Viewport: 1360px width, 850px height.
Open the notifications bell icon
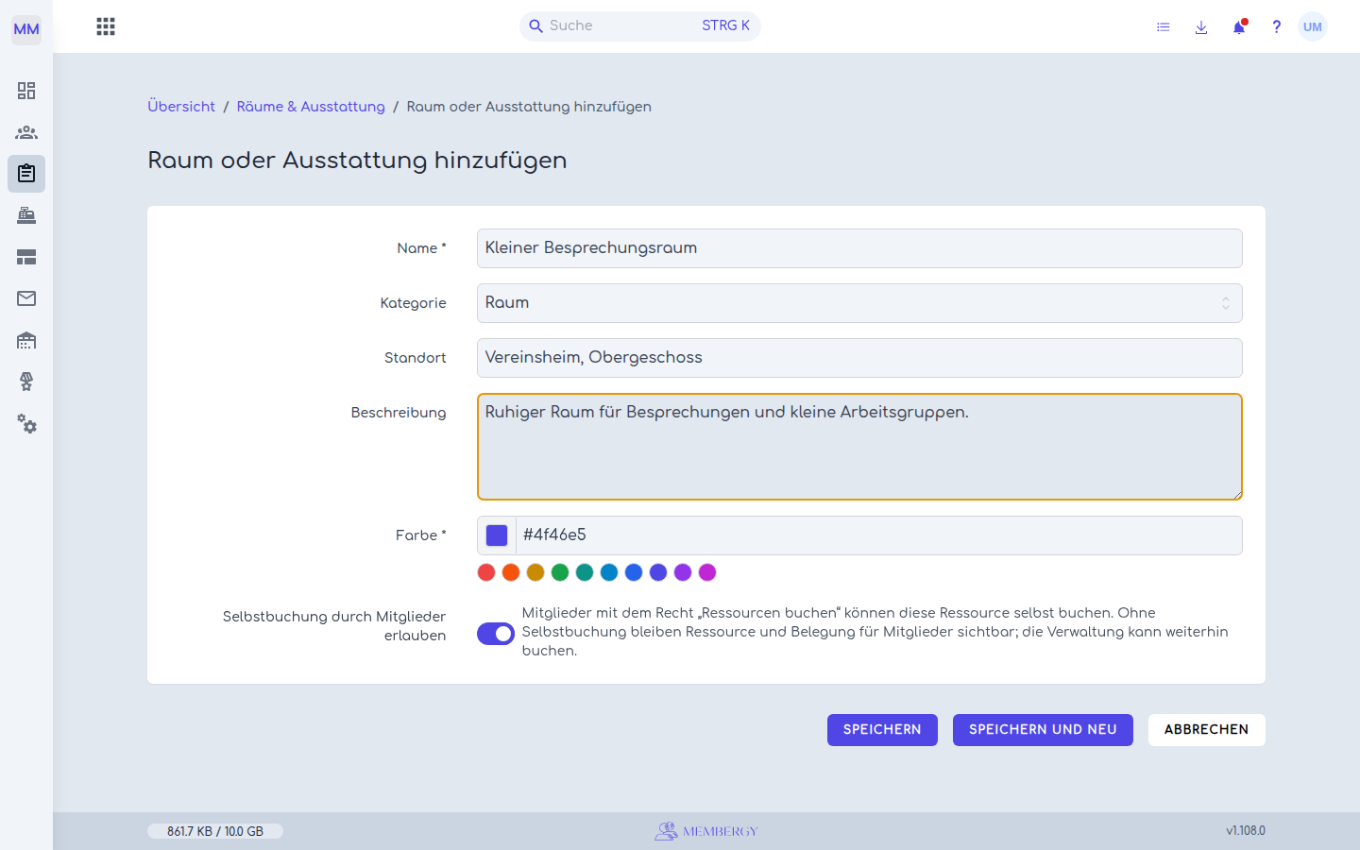click(x=1239, y=27)
